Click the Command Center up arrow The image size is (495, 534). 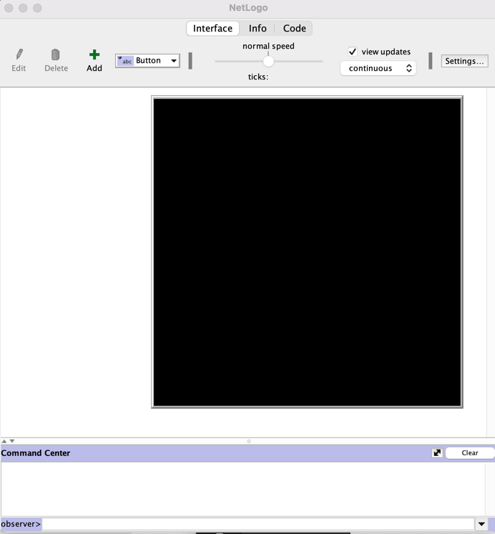(x=4, y=441)
